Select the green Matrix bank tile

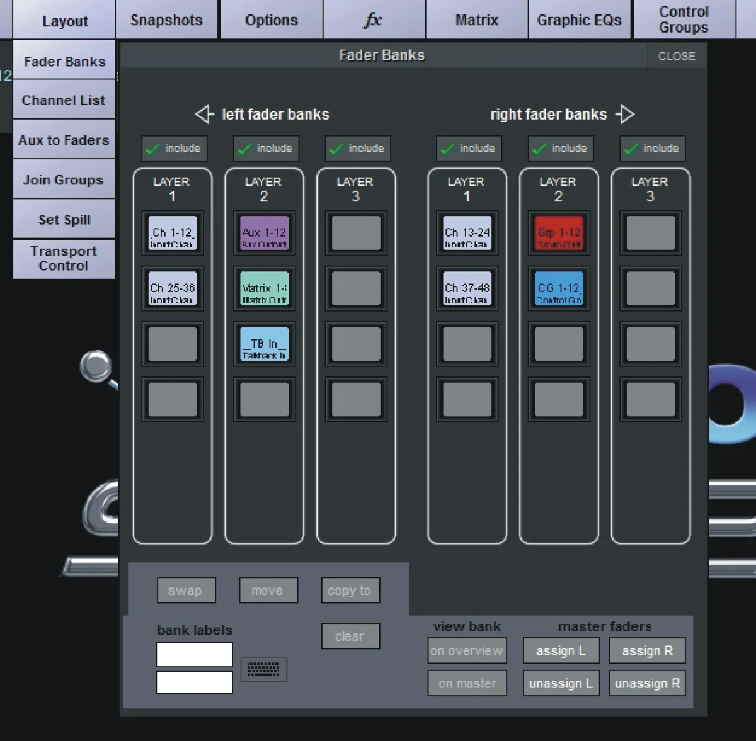pyautogui.click(x=265, y=288)
